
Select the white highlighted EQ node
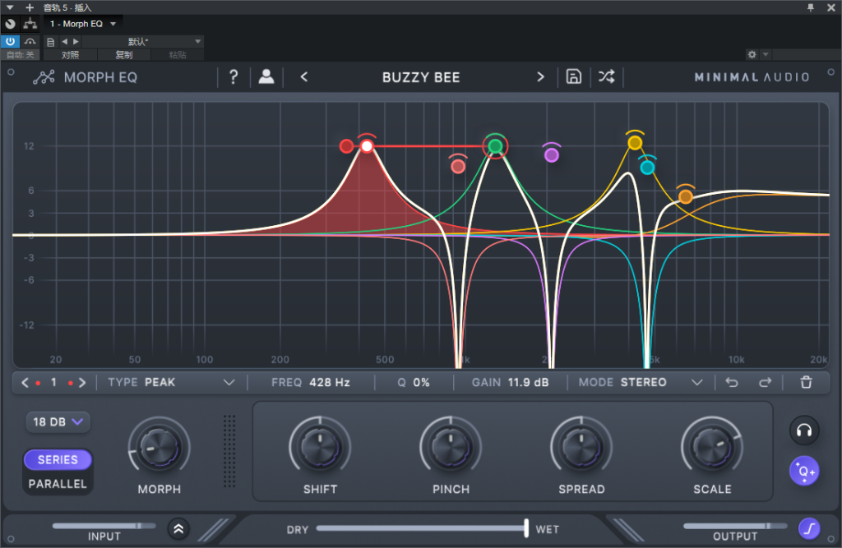point(367,146)
